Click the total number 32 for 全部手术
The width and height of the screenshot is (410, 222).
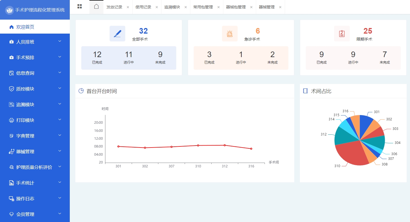[x=143, y=31]
